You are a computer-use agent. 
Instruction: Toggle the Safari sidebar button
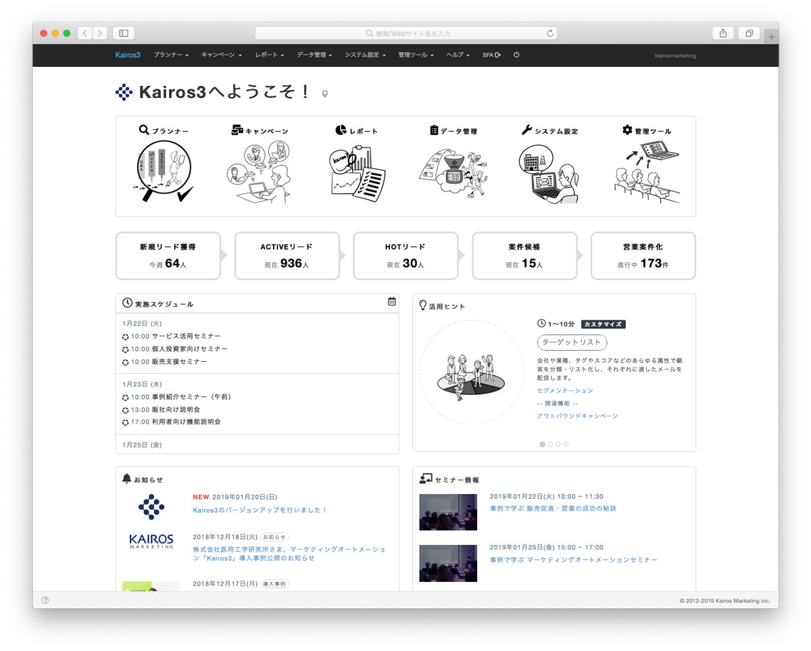click(x=124, y=33)
